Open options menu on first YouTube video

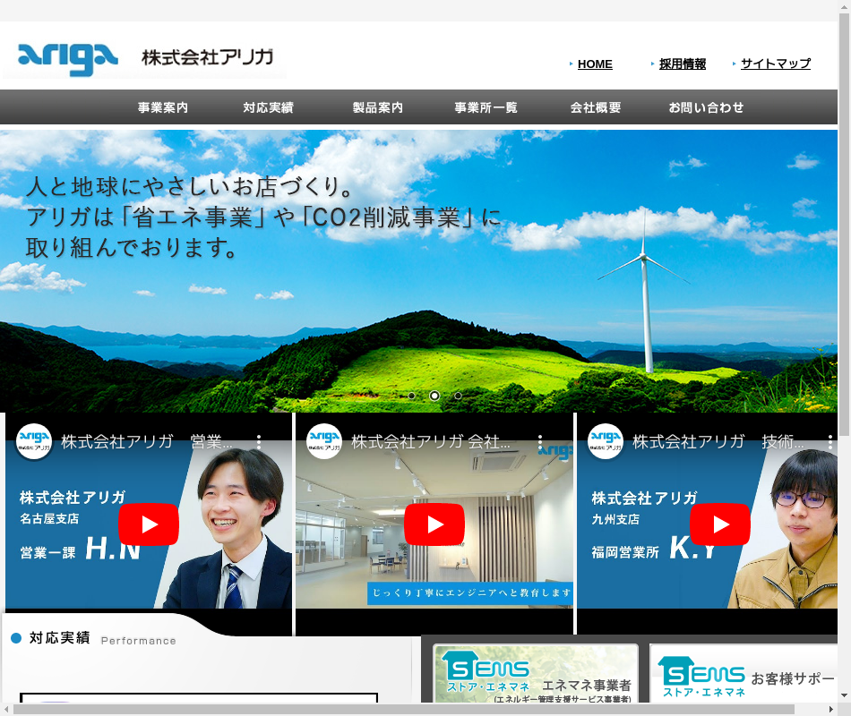pyautogui.click(x=259, y=442)
